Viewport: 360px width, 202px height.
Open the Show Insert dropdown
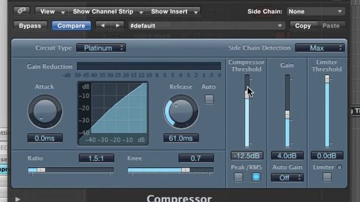click(173, 11)
